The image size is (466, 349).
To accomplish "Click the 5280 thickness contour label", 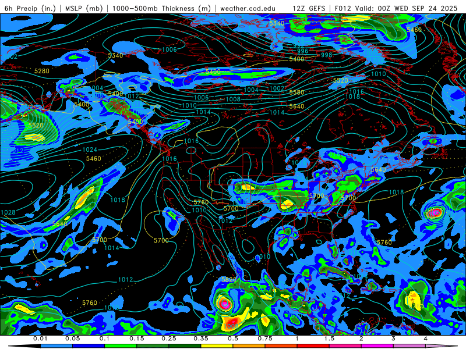I will click(42, 71).
